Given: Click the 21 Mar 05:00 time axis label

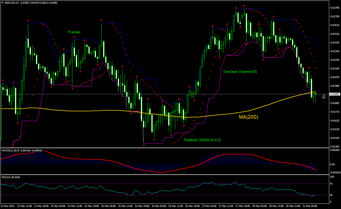Looking at the screenshot, I should click(x=310, y=206).
